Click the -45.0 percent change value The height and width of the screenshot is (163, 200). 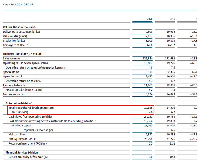pos(194,63)
